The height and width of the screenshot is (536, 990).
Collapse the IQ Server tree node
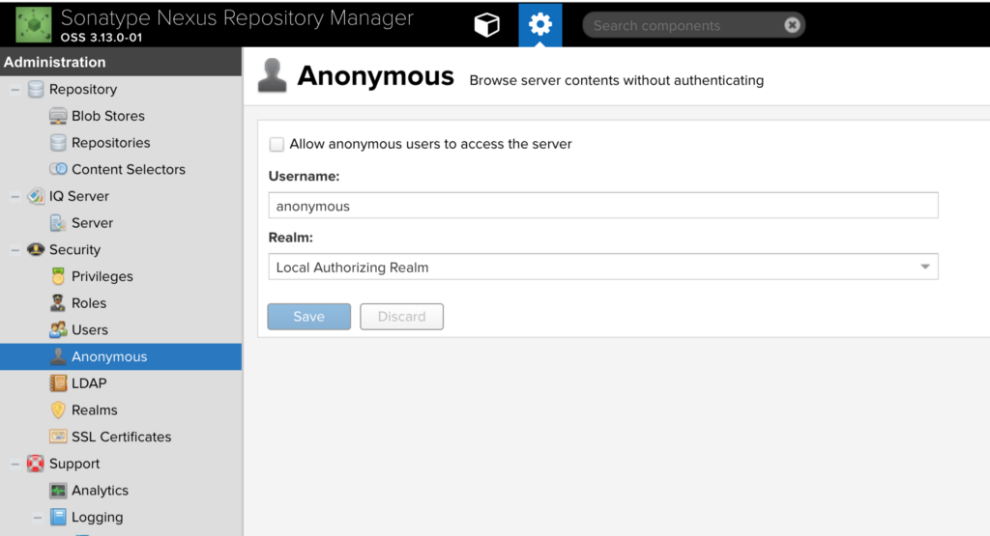(15, 197)
